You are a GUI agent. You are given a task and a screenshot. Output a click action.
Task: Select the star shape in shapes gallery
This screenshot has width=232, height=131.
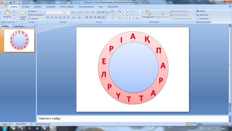(137, 18)
